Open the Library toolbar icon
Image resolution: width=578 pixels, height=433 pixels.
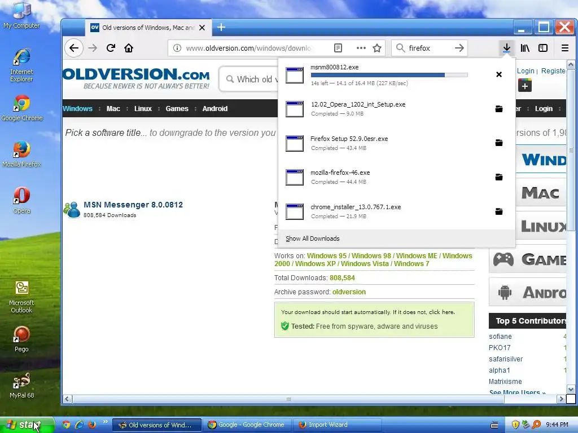[x=525, y=48]
